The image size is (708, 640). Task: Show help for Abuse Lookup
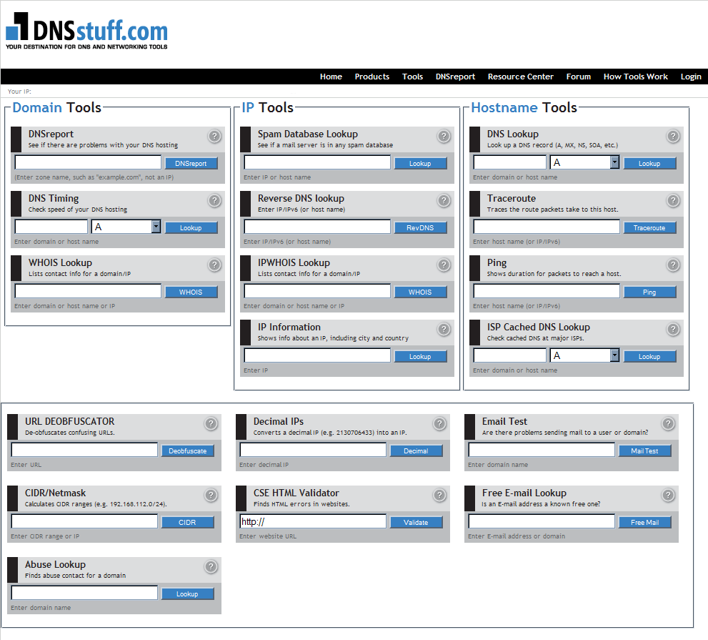[211, 566]
